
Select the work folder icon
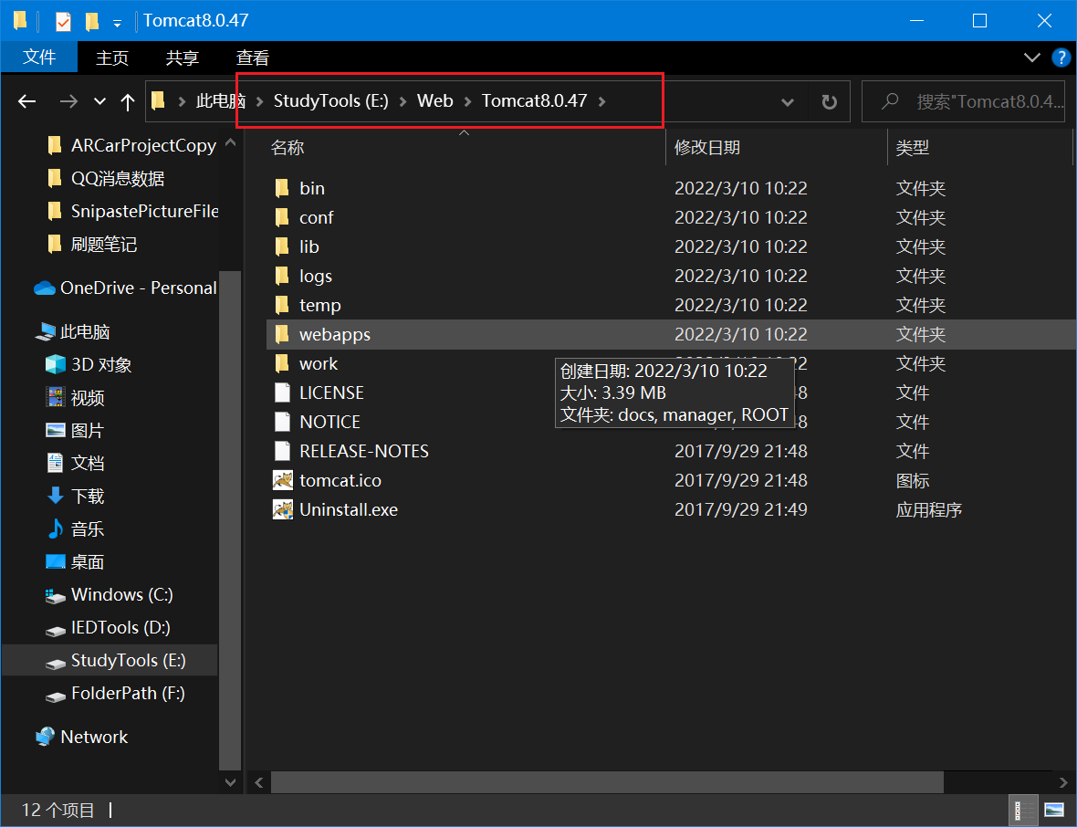point(282,362)
